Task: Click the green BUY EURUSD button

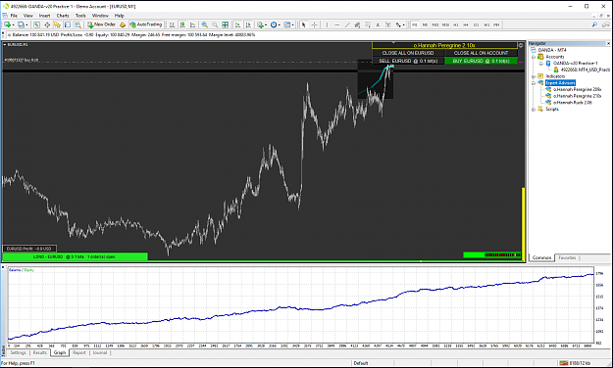Action: tap(482, 61)
